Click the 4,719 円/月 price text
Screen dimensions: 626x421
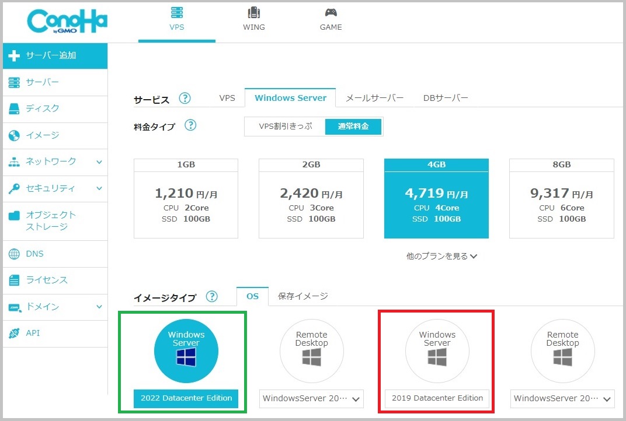tap(436, 194)
